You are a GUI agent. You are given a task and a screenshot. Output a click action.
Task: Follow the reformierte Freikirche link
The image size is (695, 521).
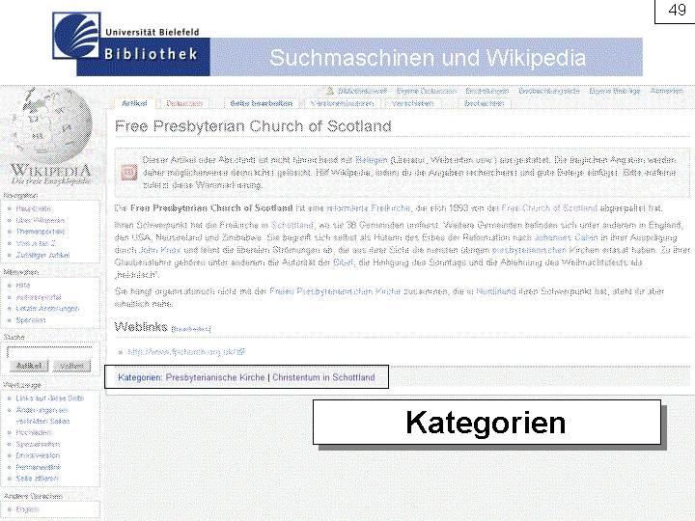[x=369, y=207]
